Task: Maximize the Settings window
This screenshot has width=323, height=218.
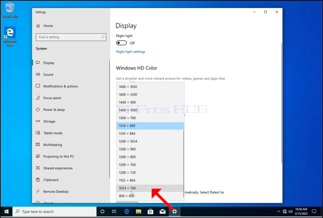Action: click(x=266, y=12)
